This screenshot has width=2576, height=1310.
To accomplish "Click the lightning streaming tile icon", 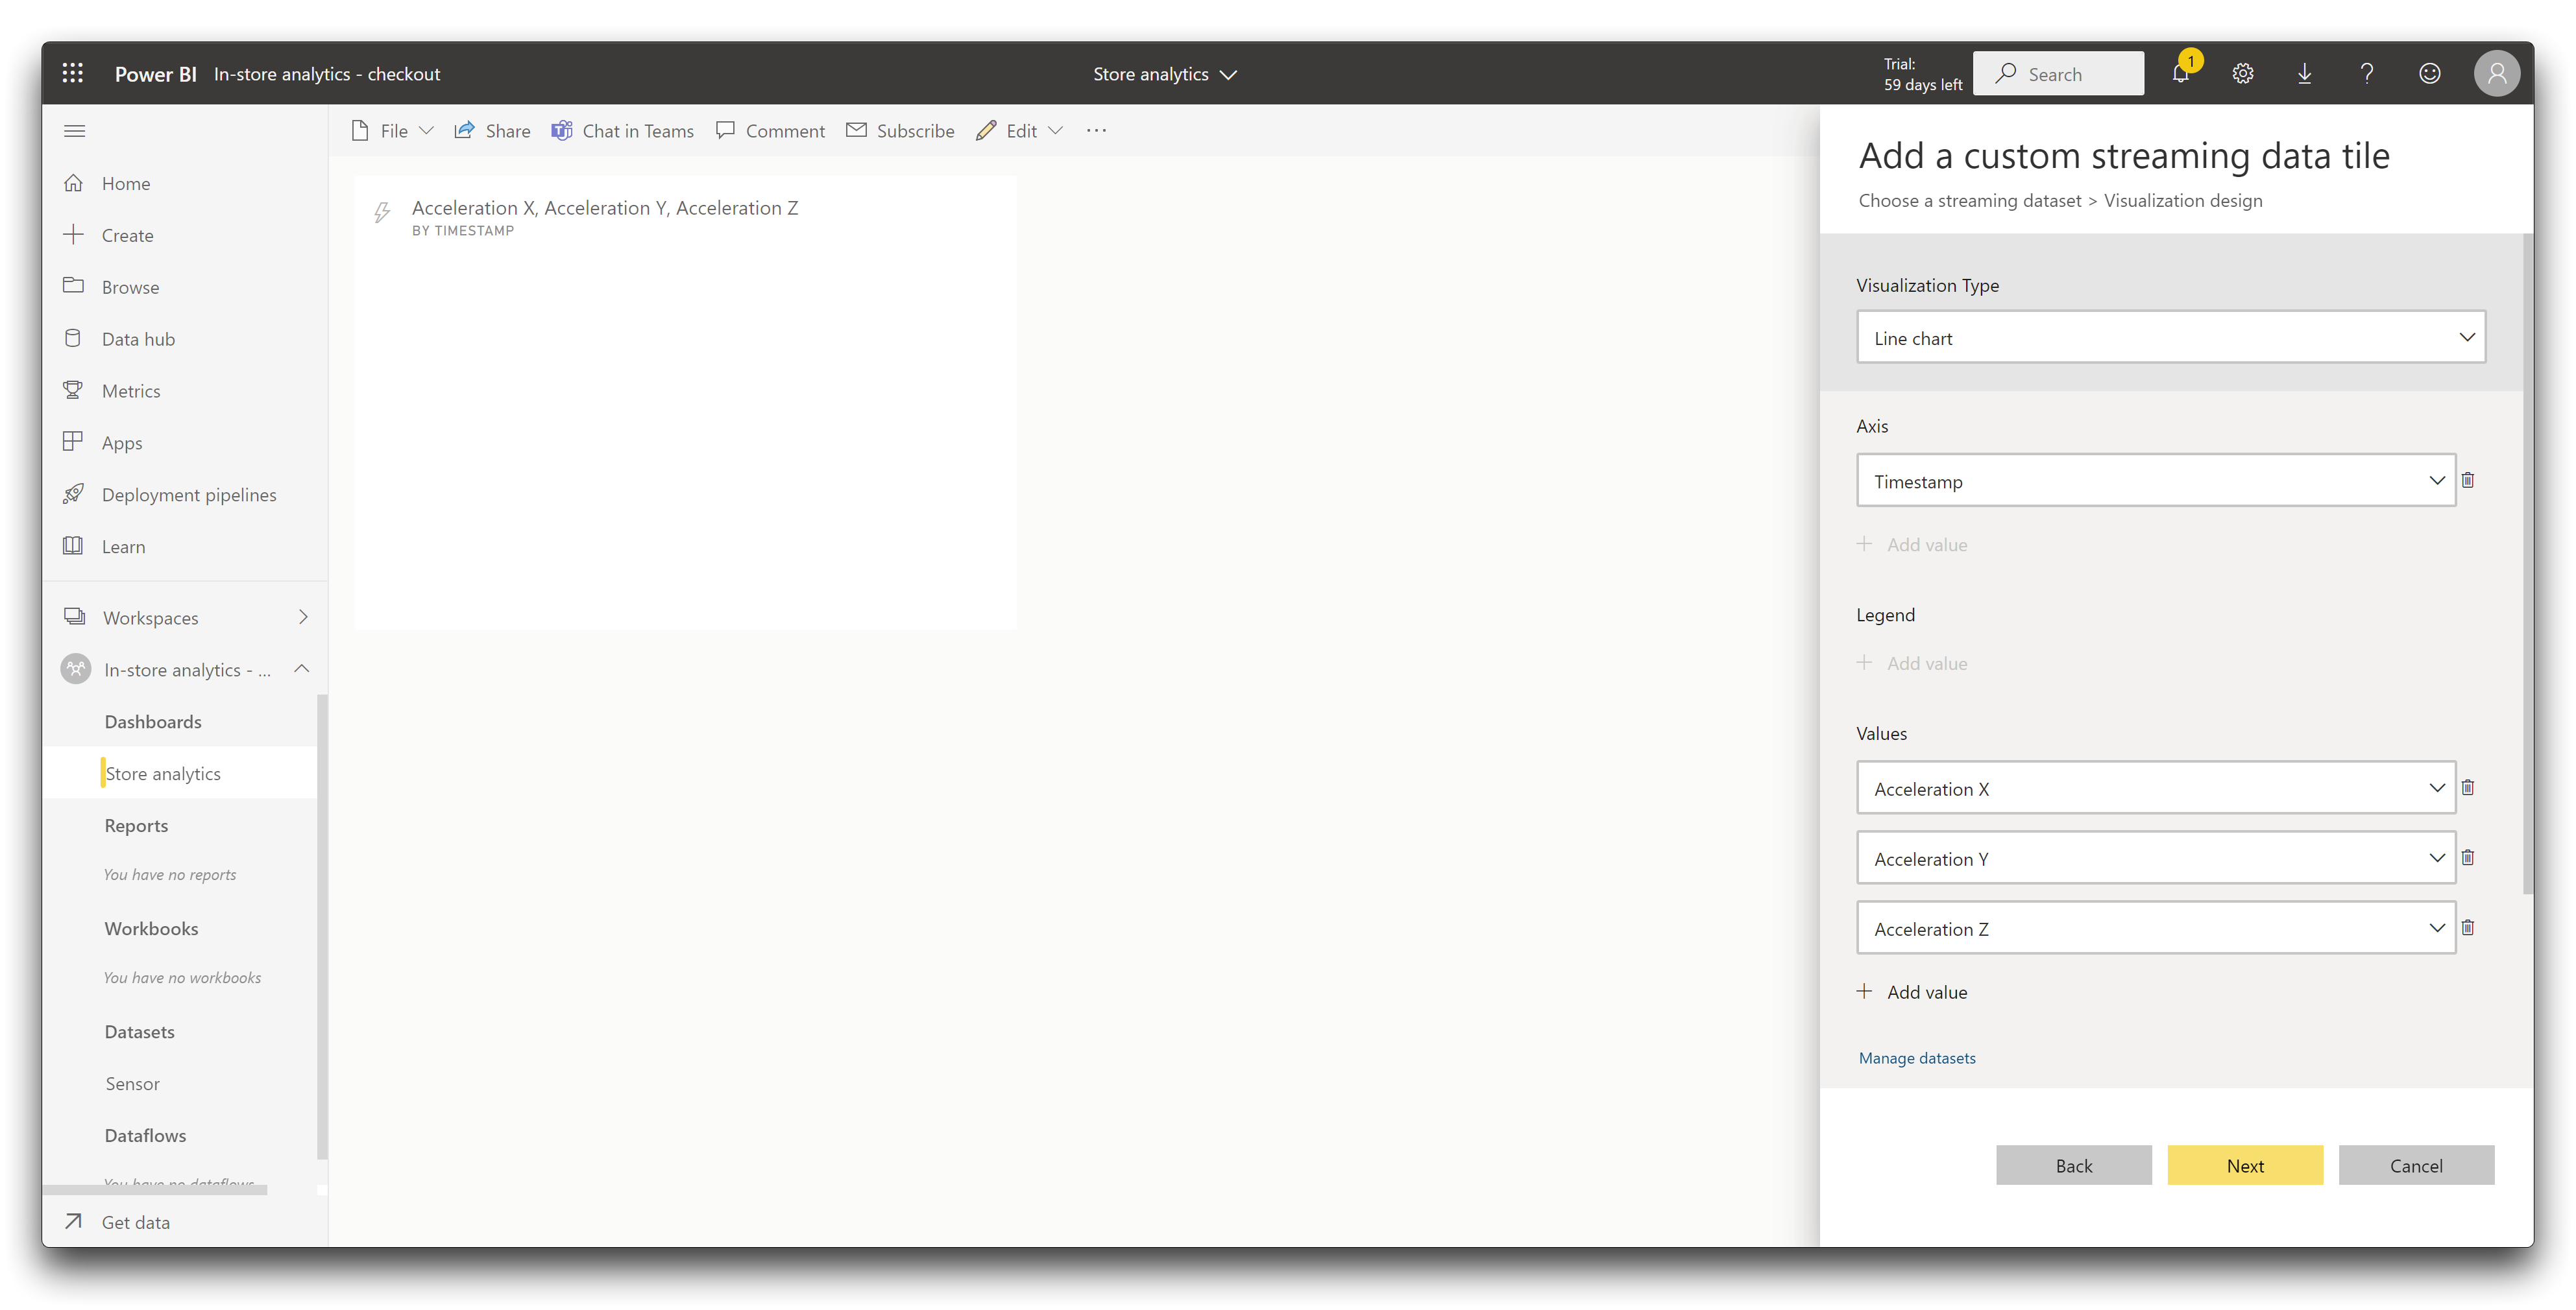I will click(382, 212).
